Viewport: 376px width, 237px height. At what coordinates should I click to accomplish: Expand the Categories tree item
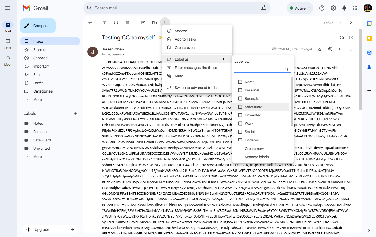pyautogui.click(x=22, y=91)
